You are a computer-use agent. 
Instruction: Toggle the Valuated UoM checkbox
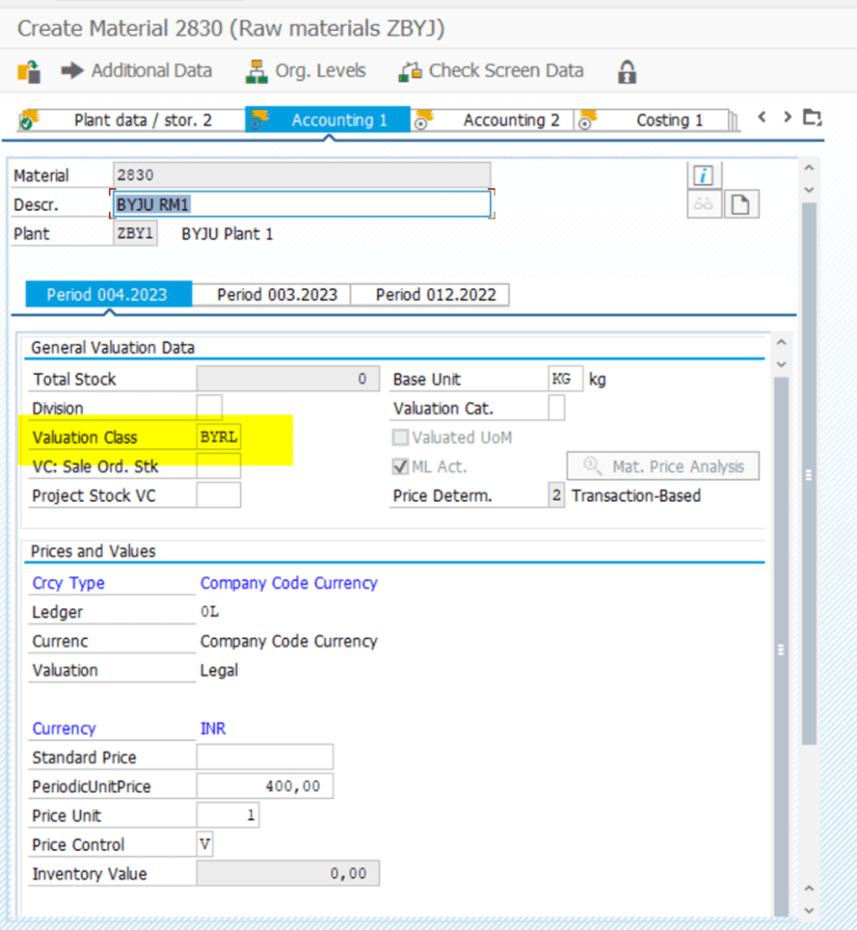click(x=400, y=437)
